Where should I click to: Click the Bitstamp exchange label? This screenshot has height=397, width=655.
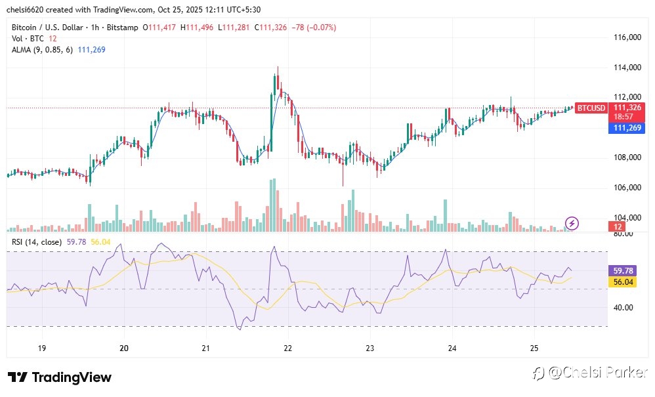pos(122,28)
